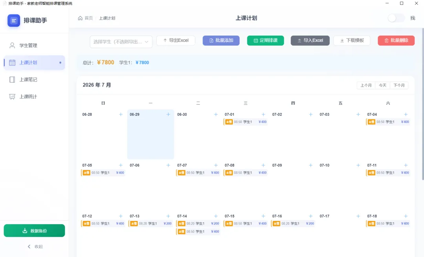Click the 排课助手 app logo icon
This screenshot has width=424, height=257.
click(14, 20)
